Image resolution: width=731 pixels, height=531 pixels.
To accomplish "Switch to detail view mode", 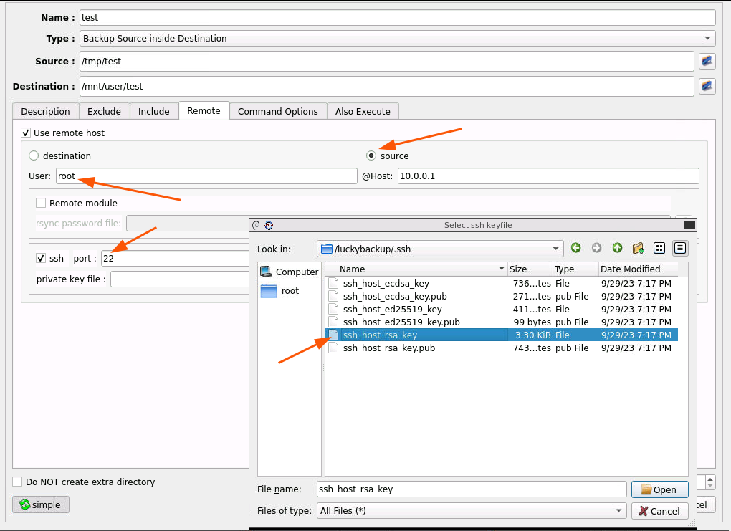I will 680,248.
